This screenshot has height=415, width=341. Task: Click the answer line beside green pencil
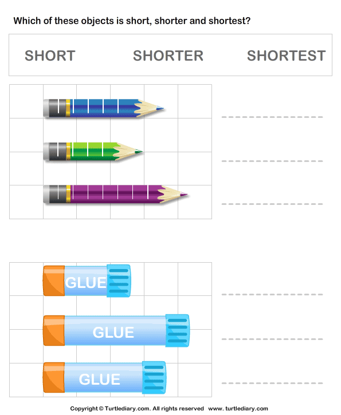tap(272, 161)
